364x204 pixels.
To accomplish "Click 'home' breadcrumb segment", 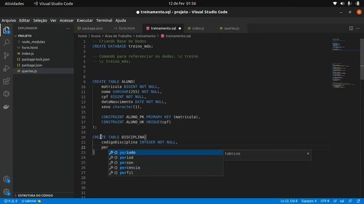I will [x=82, y=36].
